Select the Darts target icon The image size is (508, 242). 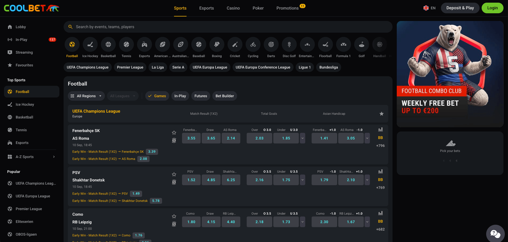coord(271,45)
